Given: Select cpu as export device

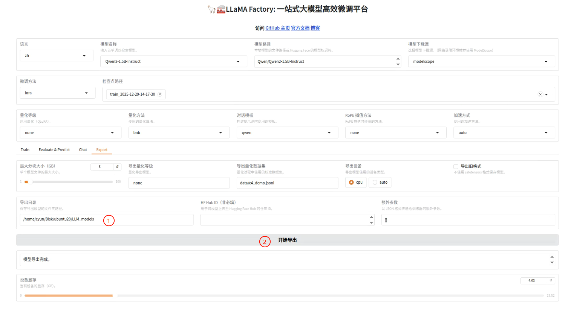Looking at the screenshot, I should tap(356, 182).
